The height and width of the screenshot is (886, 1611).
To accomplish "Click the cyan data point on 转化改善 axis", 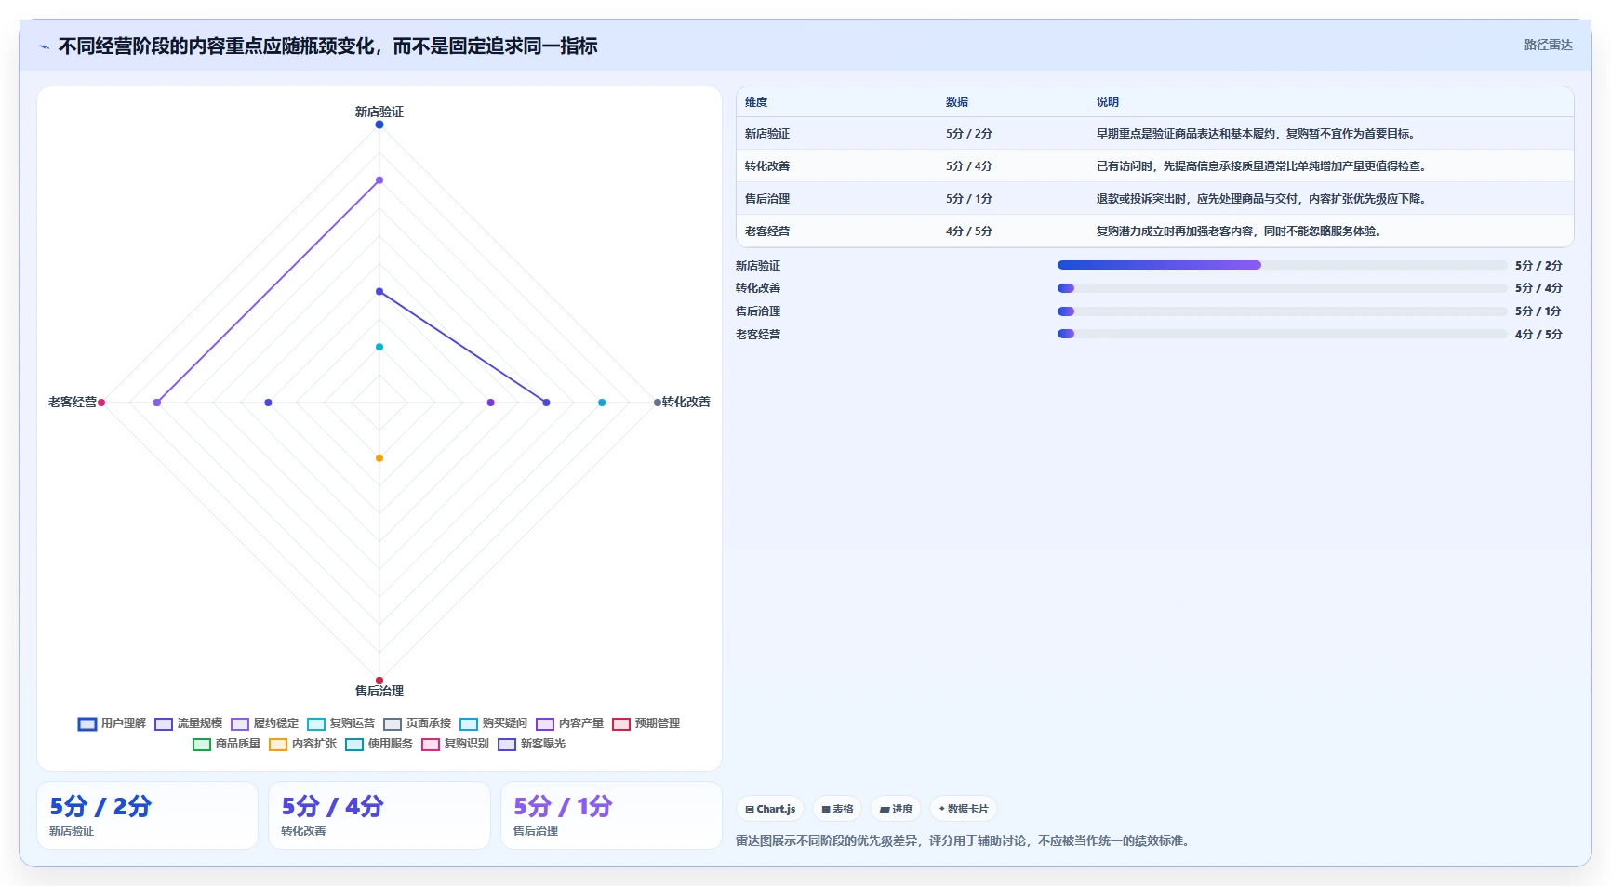I will [602, 403].
